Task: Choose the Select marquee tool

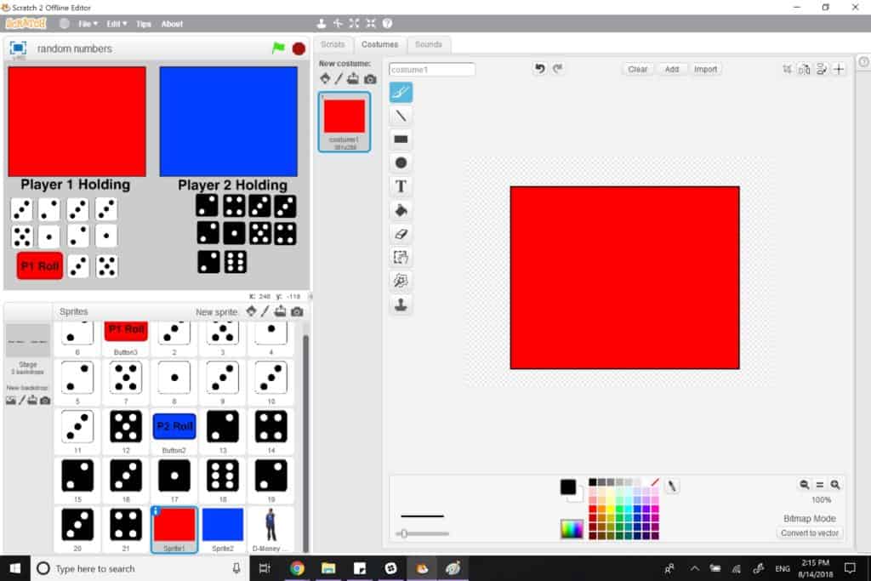Action: [x=401, y=257]
